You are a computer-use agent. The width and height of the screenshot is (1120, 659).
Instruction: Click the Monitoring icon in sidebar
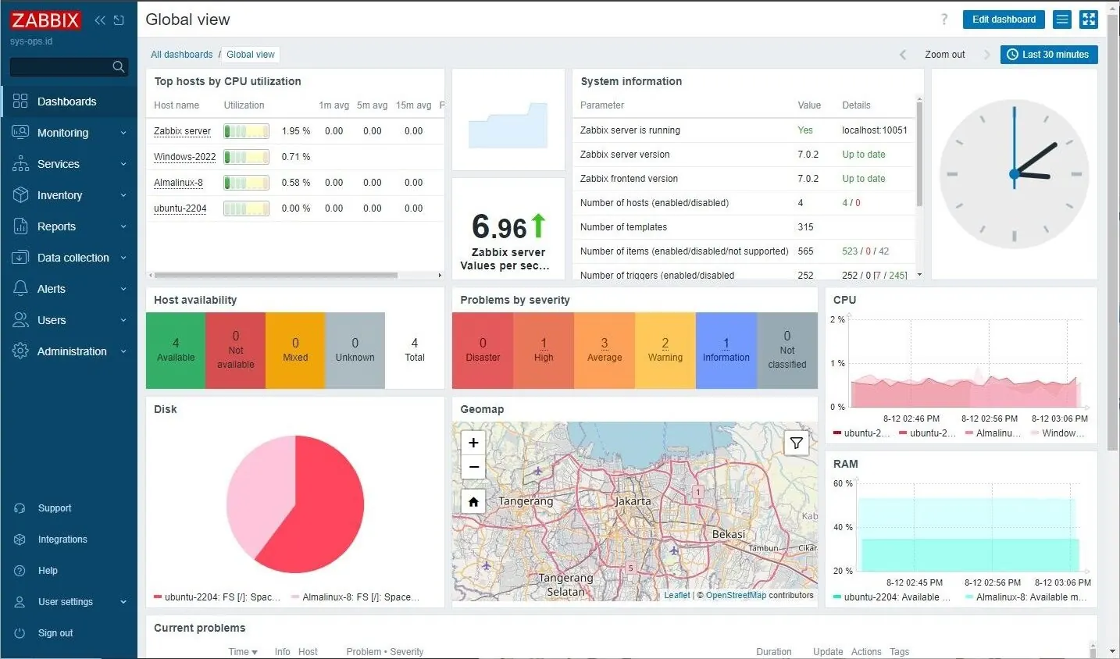tap(20, 132)
